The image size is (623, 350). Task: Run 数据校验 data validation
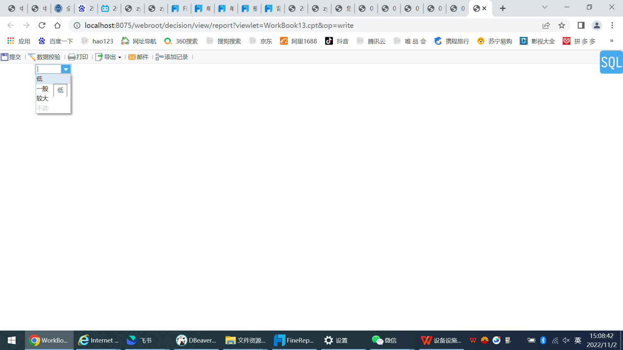pyautogui.click(x=44, y=57)
